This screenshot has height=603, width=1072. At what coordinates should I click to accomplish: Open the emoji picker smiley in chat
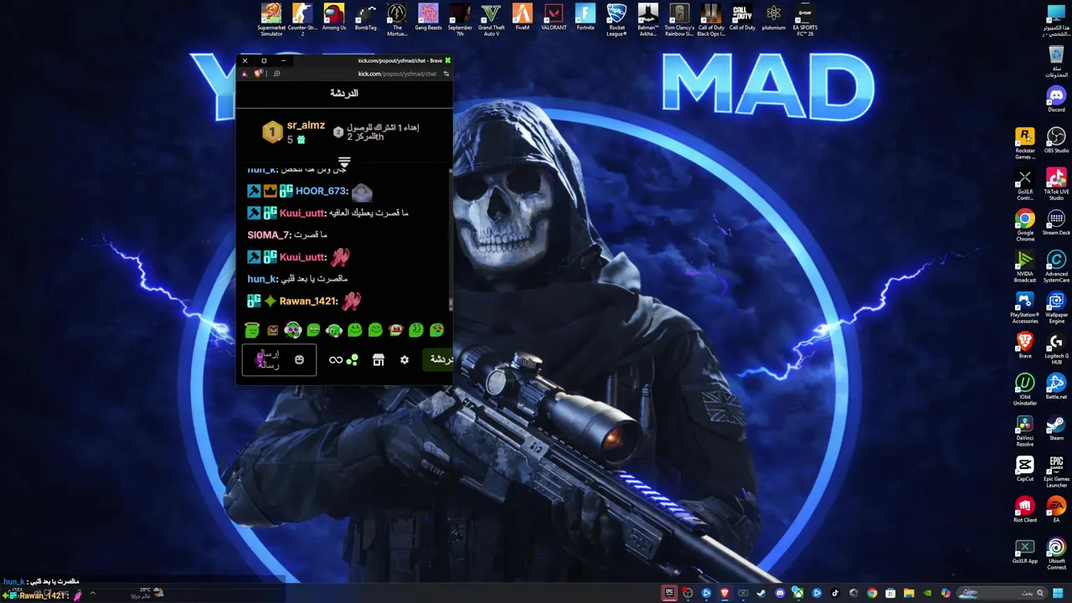[x=299, y=360]
